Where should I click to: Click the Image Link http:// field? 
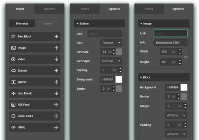(x=171, y=33)
